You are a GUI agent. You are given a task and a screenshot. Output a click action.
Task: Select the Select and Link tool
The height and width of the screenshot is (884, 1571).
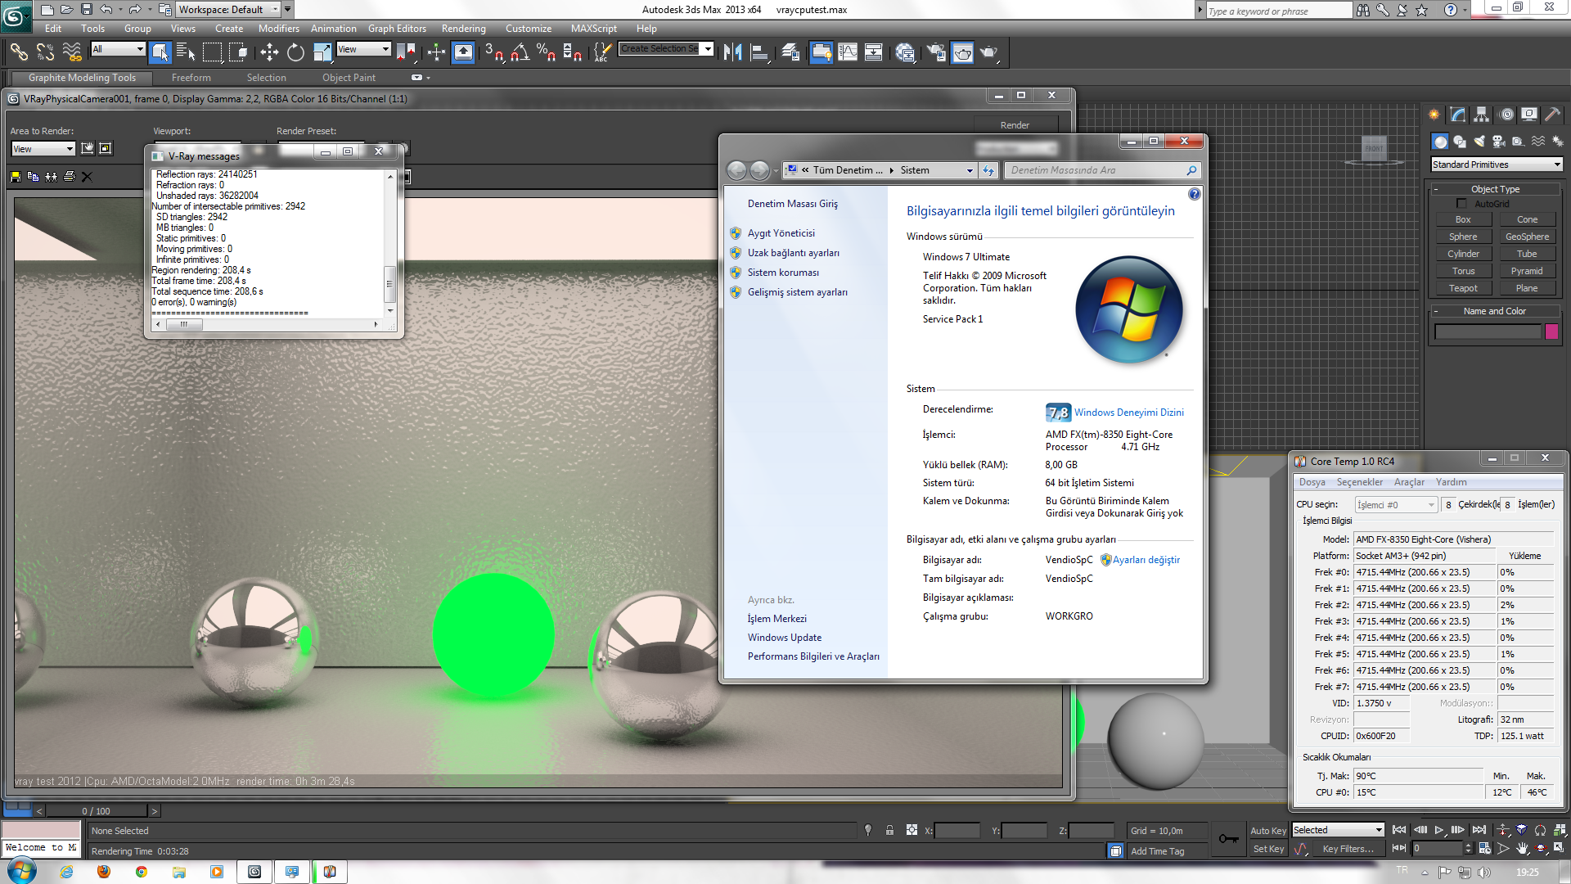[x=19, y=52]
